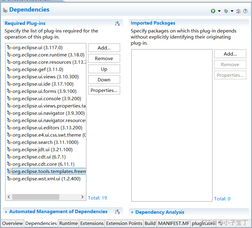Click plug-in icon beside org.eclipse.ui.ide

pos(9,84)
